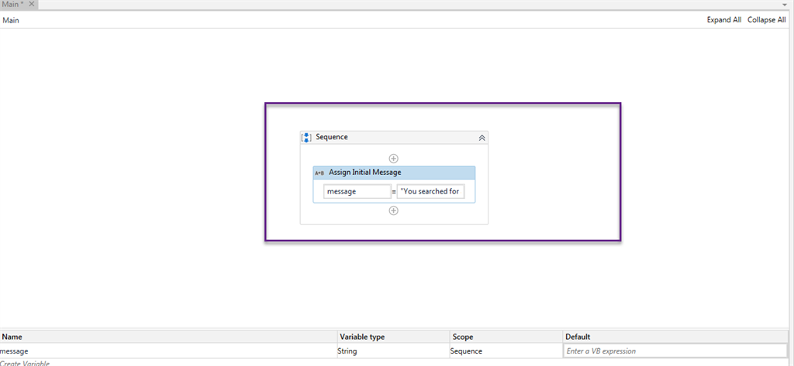Click the Sequence activity icon
The width and height of the screenshot is (794, 366).
point(306,137)
